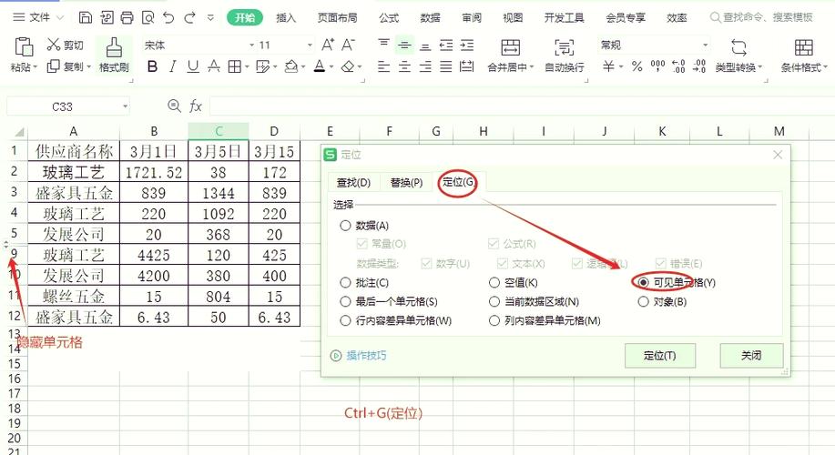The width and height of the screenshot is (835, 455).
Task: Switch to 替换(P) tab in dialog
Action: [x=406, y=183]
